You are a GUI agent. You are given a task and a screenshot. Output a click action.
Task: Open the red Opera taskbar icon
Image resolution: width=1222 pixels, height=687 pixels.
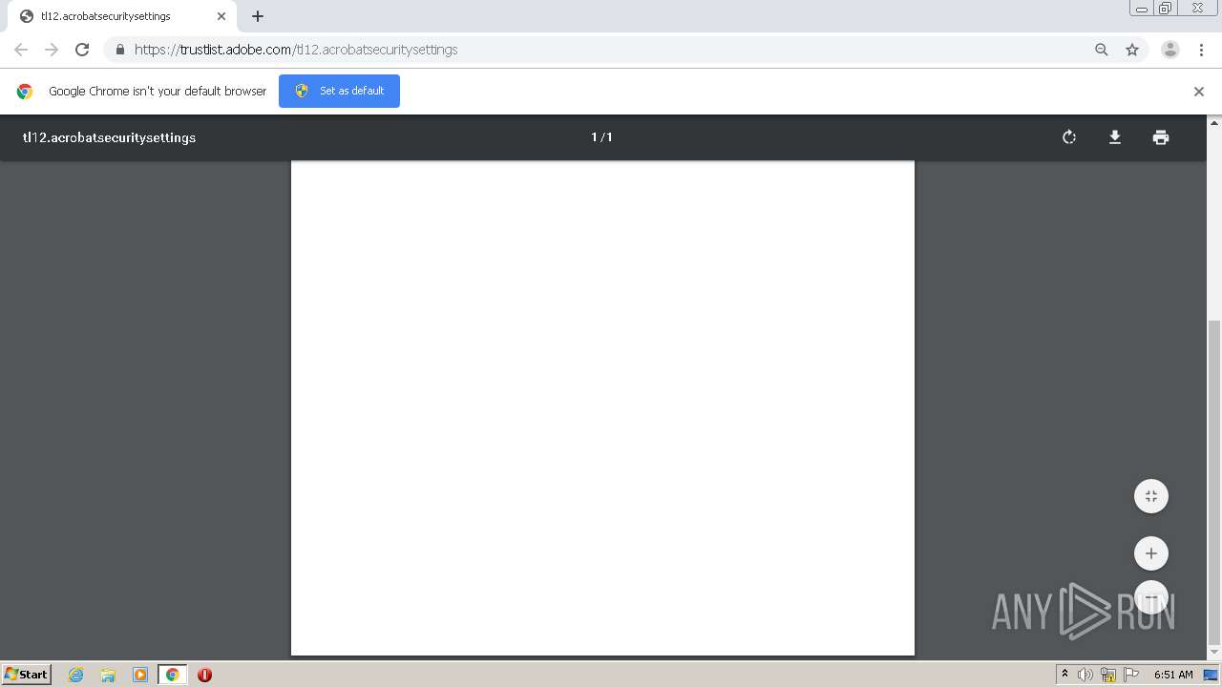tap(204, 675)
